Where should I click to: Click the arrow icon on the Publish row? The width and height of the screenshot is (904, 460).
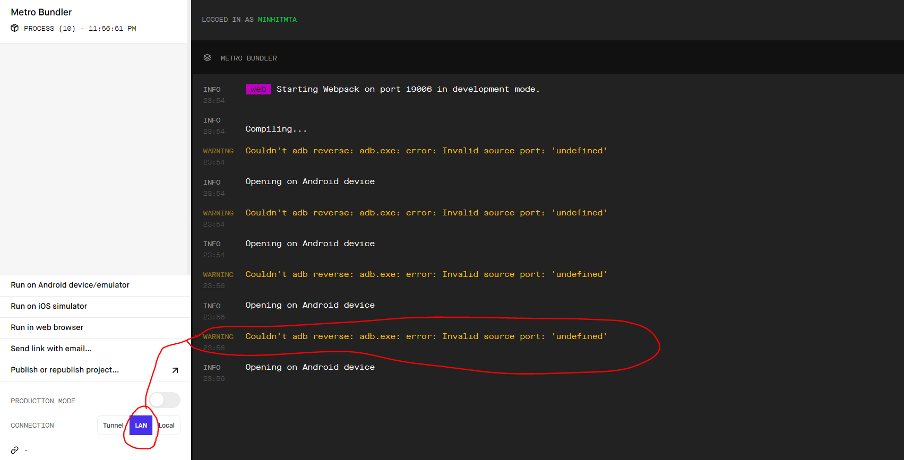[x=175, y=370]
